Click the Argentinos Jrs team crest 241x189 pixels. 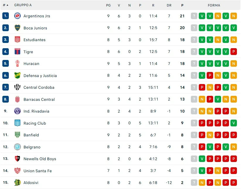click(18, 16)
